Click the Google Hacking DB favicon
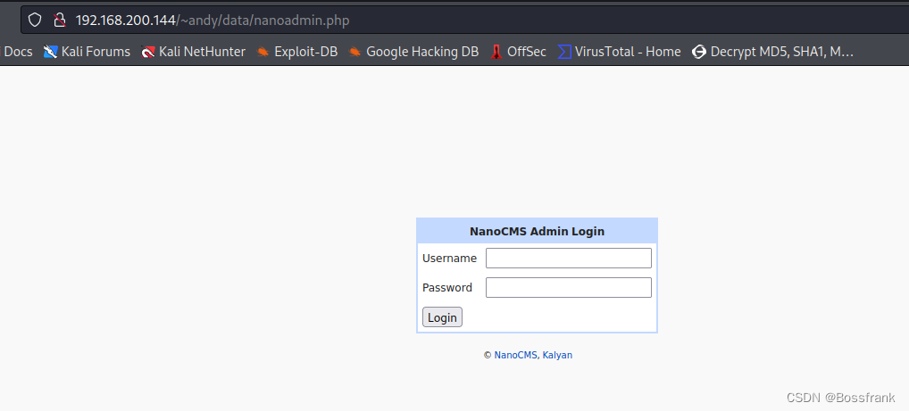 [354, 52]
